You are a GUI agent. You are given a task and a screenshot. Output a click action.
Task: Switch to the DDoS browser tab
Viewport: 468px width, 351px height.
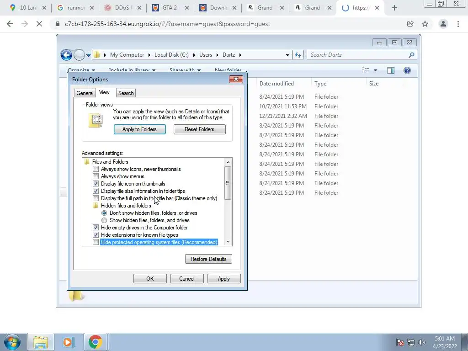[122, 8]
